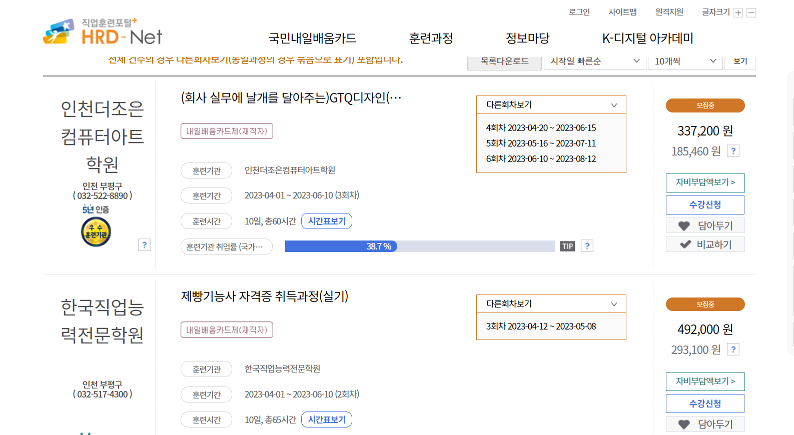Open 훈련과정 menu
The width and height of the screenshot is (794, 435).
click(431, 38)
